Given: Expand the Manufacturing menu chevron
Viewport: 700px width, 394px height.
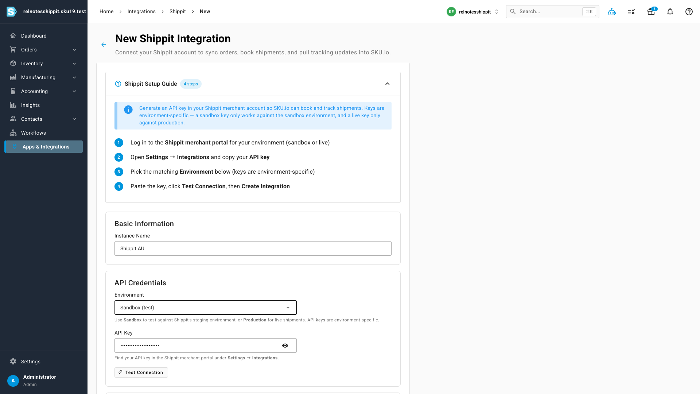Looking at the screenshot, I should point(74,77).
